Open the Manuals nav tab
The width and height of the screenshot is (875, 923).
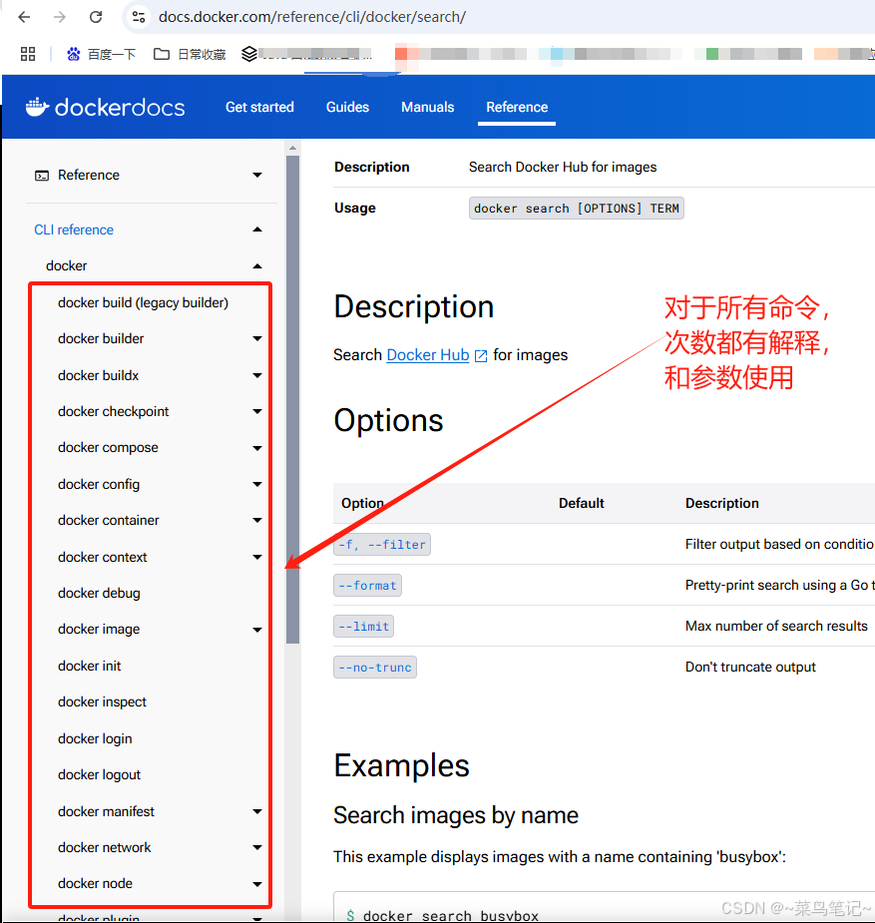click(428, 107)
